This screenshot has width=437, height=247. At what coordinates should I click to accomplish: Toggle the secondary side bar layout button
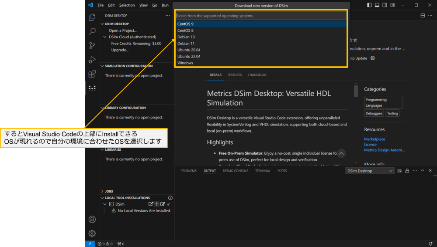385,5
